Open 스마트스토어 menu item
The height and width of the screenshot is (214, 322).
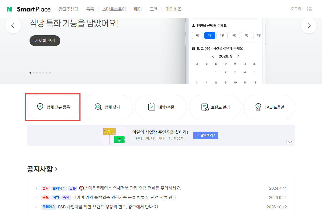pos(114,9)
